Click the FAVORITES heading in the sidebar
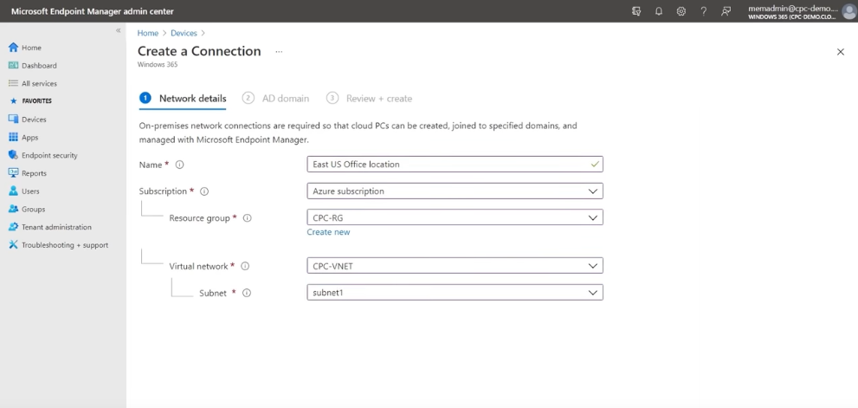This screenshot has width=858, height=408. tap(36, 100)
